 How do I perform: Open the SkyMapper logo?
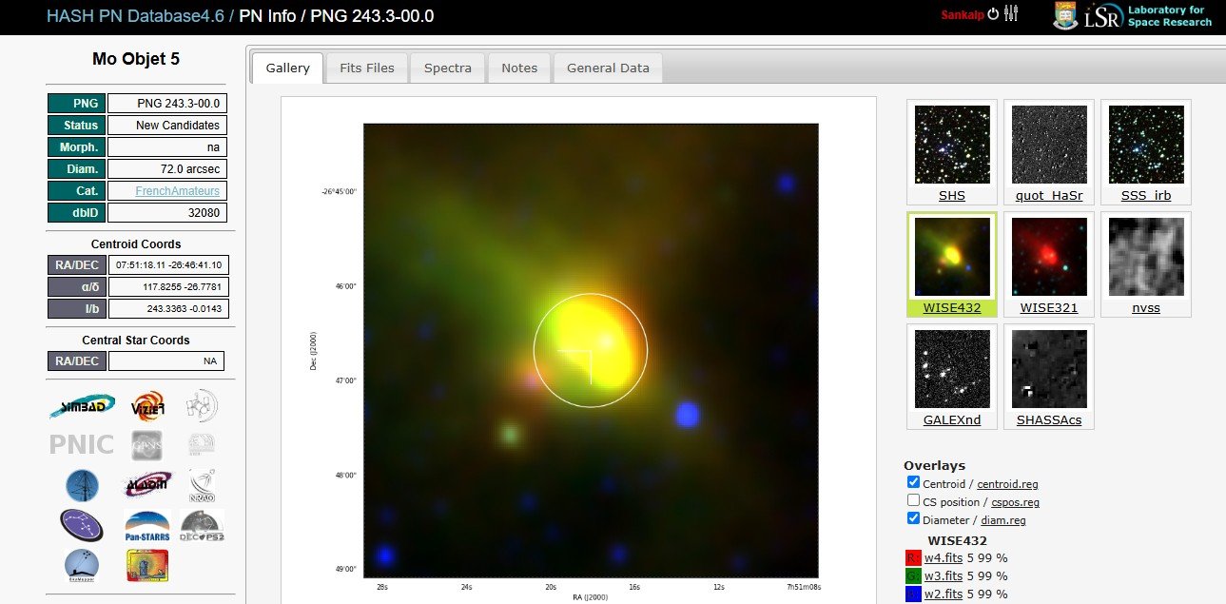click(x=82, y=565)
